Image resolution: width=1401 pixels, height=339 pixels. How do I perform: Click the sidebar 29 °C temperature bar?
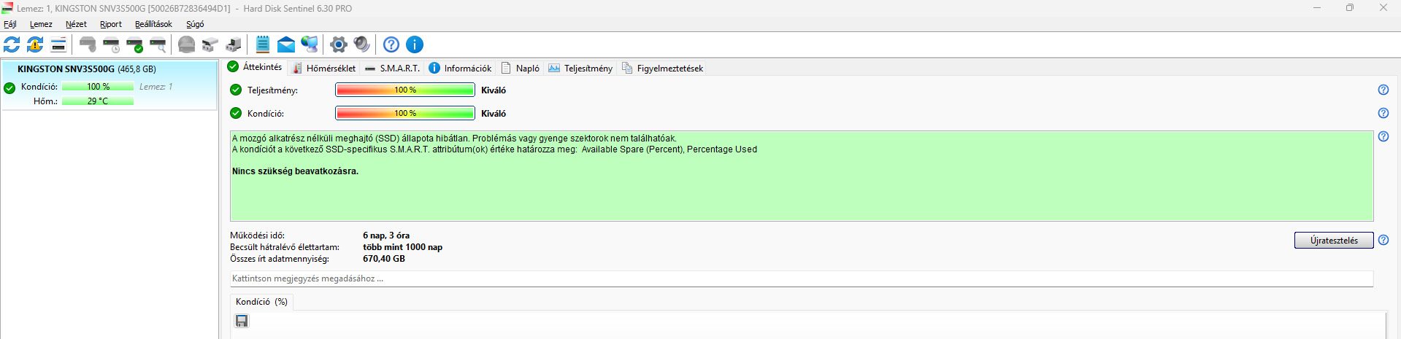tap(98, 101)
